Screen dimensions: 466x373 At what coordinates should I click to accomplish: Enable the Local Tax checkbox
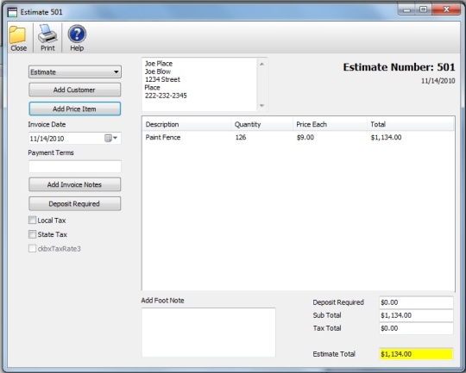pos(33,221)
